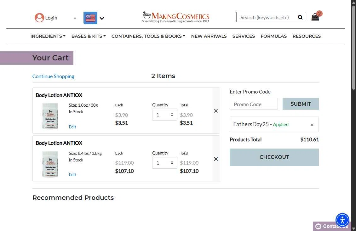Click the 2 Items heading
The image size is (356, 231).
163,76
